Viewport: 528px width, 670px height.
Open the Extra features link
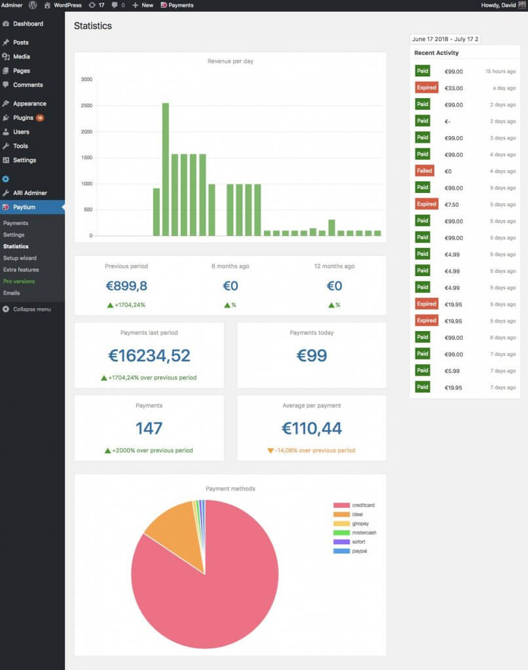(21, 270)
